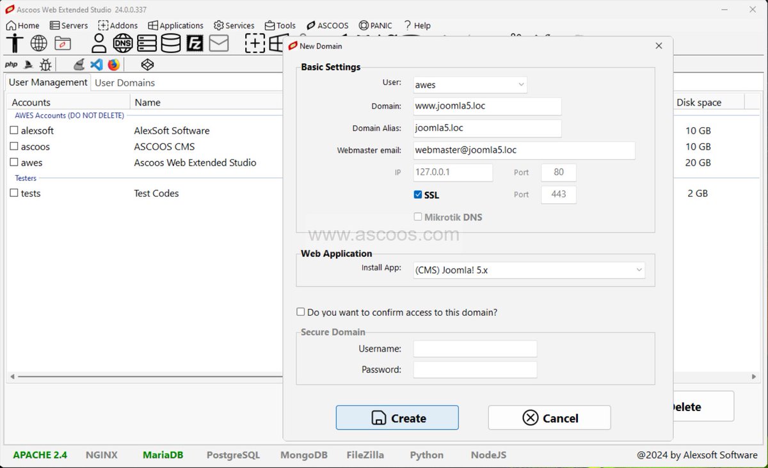This screenshot has height=468, width=768.
Task: Click the SSL Port 443 field
Action: (559, 194)
